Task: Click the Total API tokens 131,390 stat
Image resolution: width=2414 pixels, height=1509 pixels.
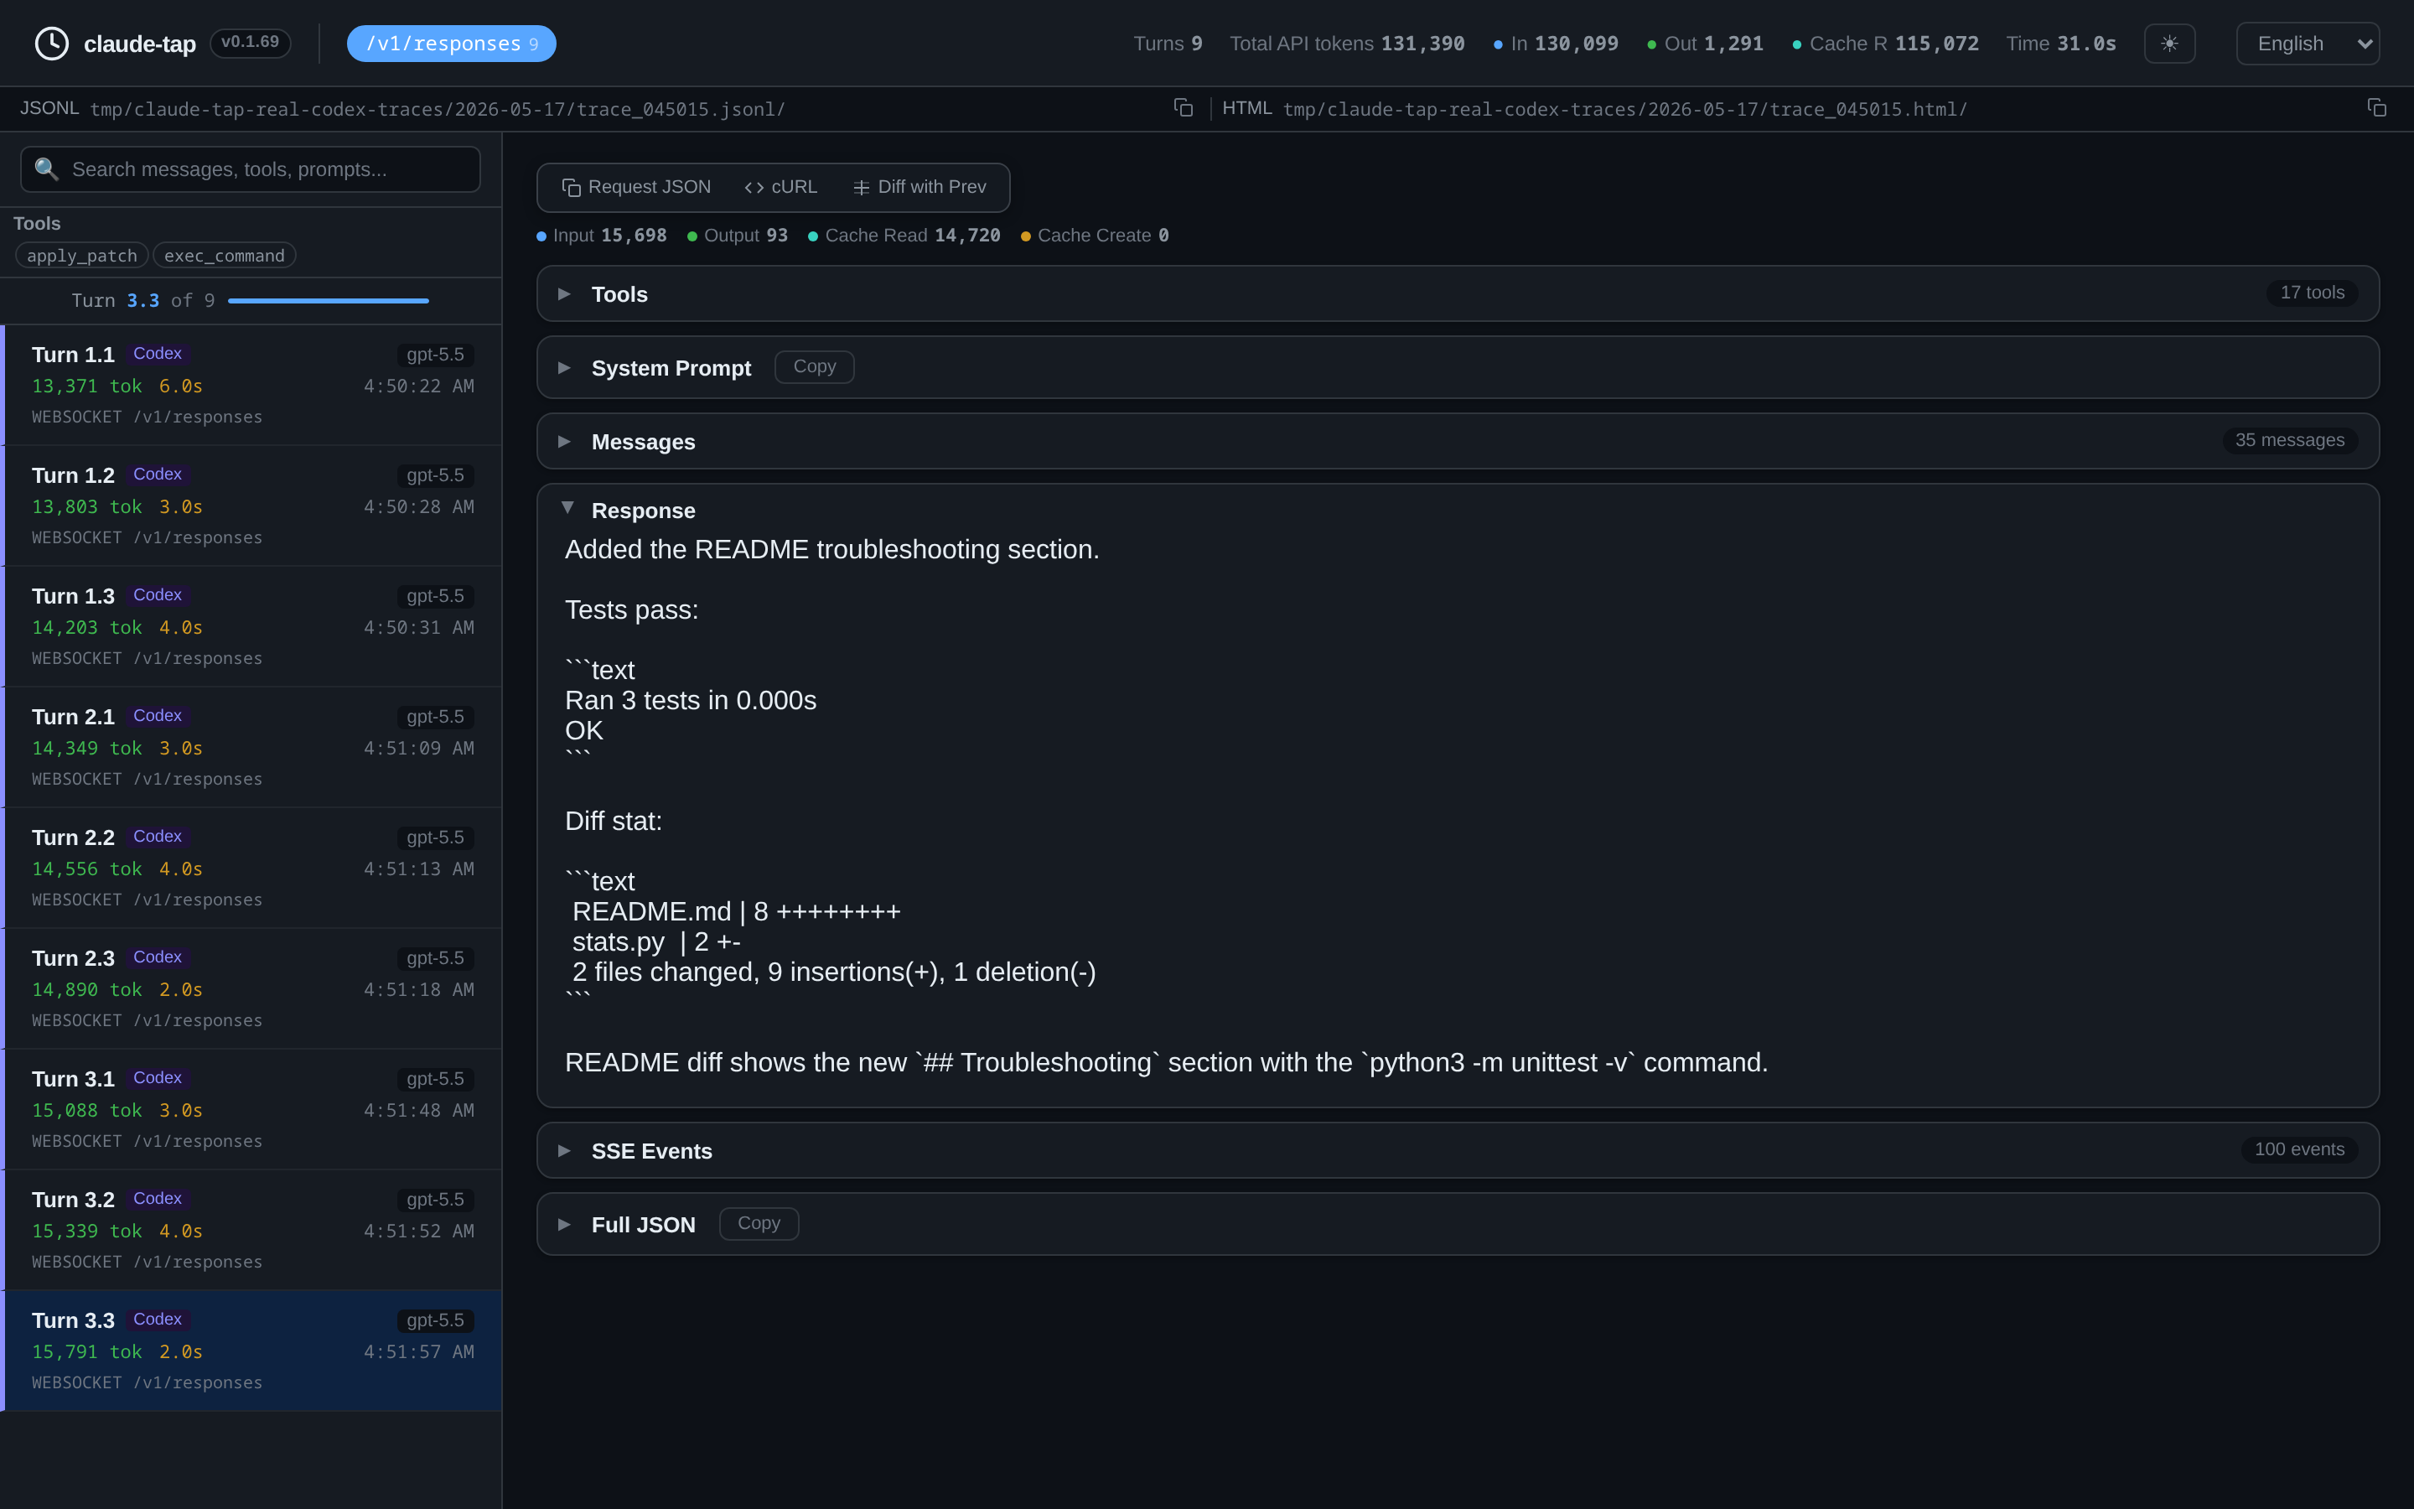Action: pyautogui.click(x=1347, y=44)
